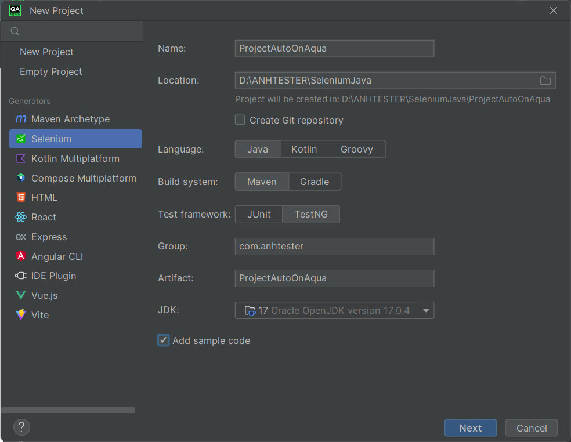Browse for location with folder icon
The width and height of the screenshot is (571, 442).
[545, 81]
